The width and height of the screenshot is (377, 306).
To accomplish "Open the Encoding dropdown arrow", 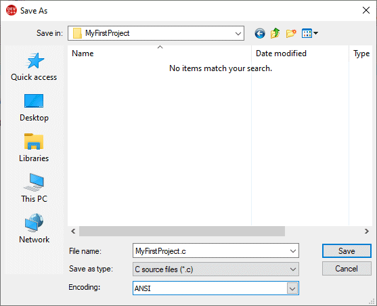I will click(x=292, y=288).
